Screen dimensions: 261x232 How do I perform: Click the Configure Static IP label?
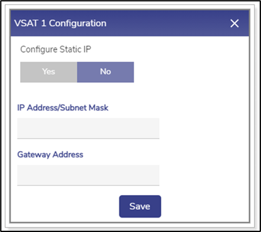tap(56, 50)
